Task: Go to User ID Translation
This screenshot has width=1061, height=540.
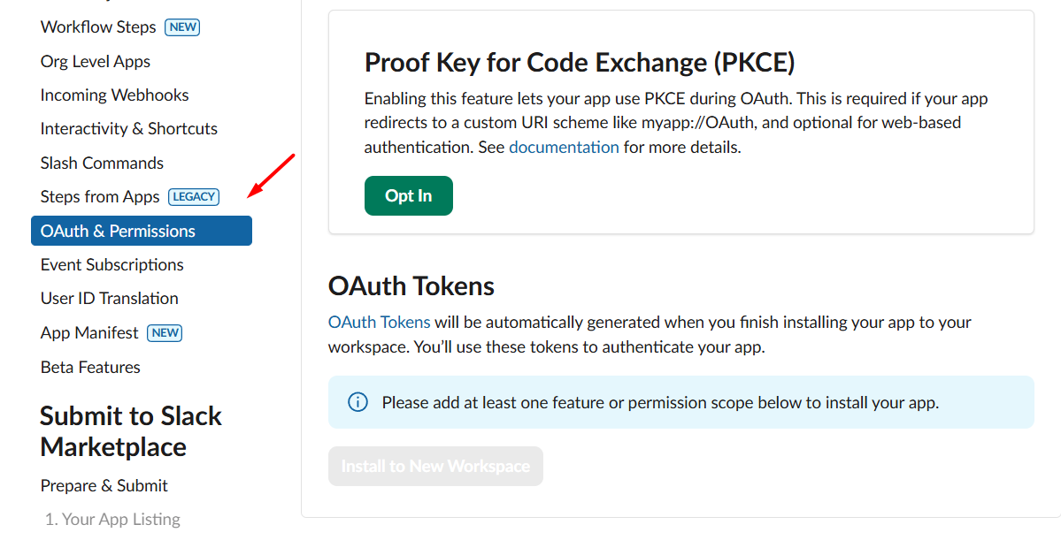Action: pyautogui.click(x=110, y=298)
